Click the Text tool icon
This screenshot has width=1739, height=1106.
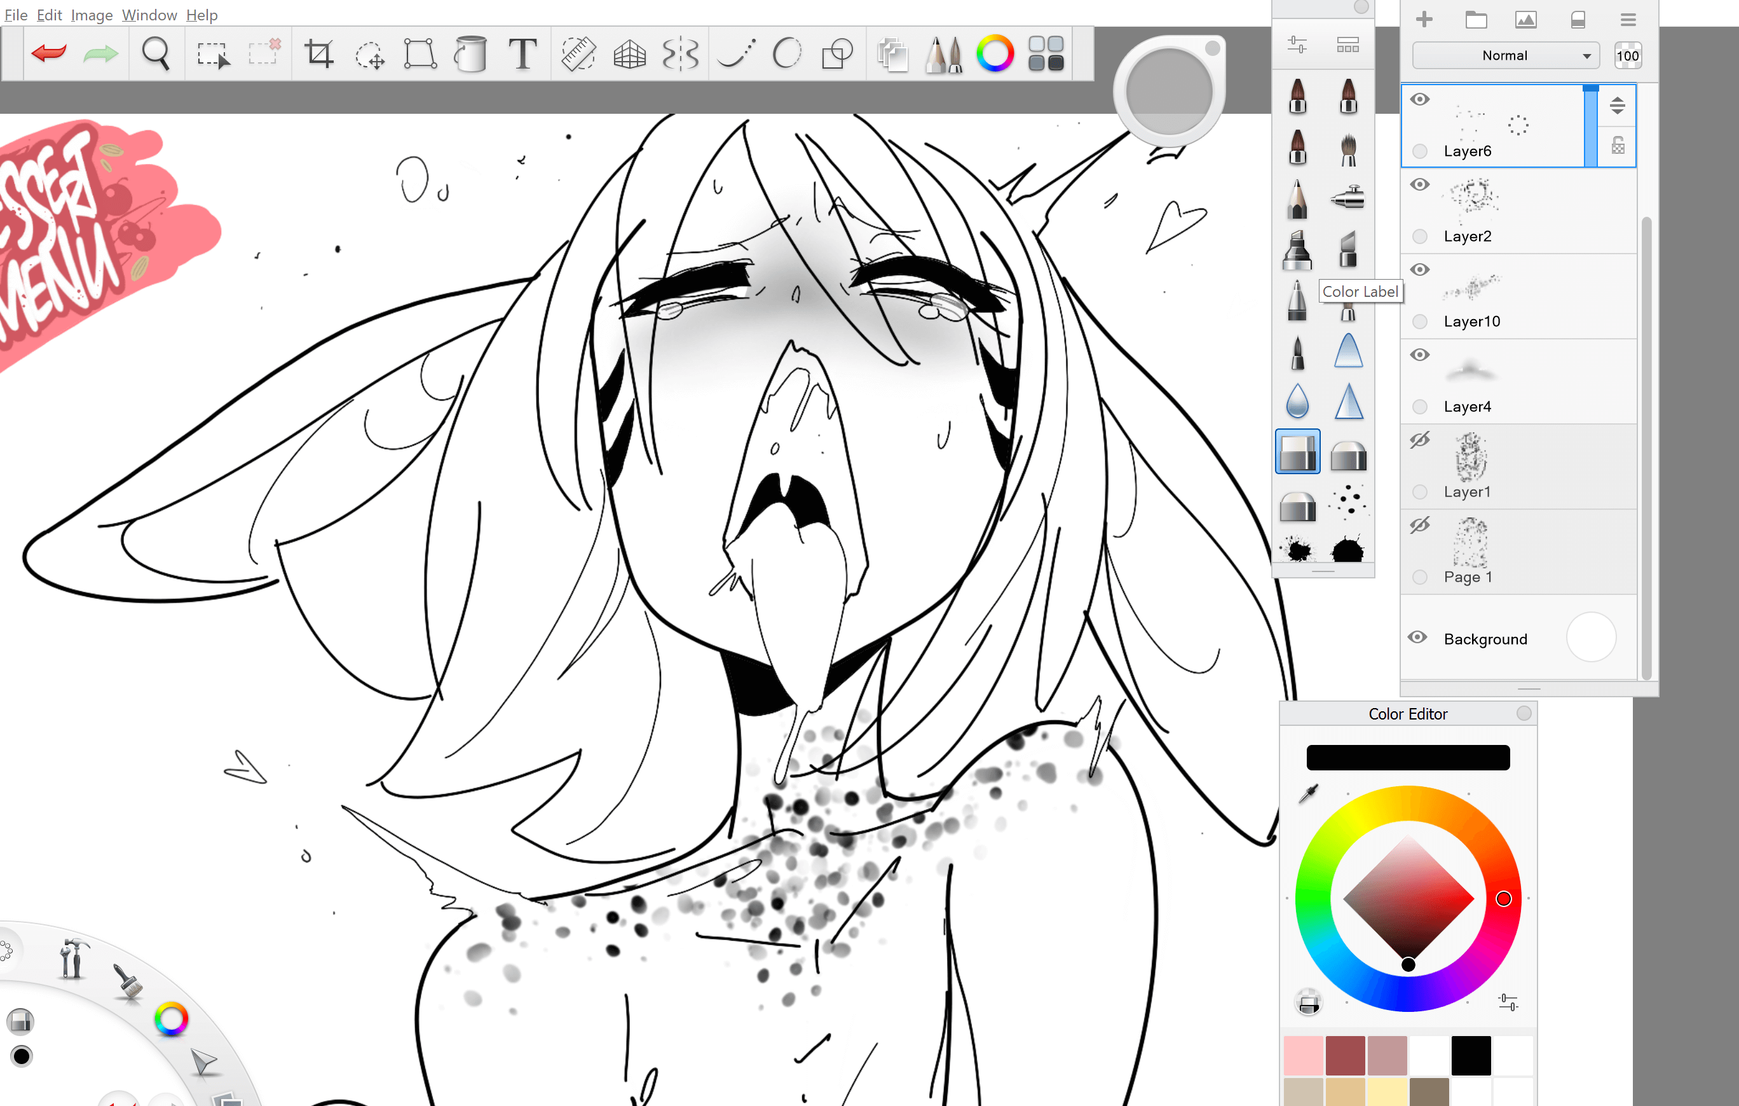(x=522, y=54)
